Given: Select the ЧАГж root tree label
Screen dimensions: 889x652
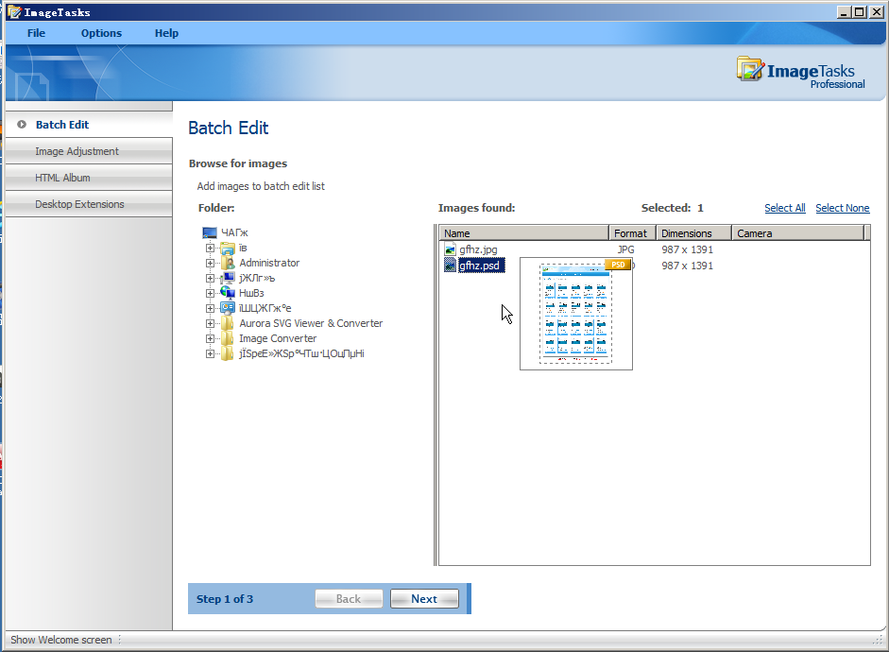Looking at the screenshot, I should click(234, 232).
